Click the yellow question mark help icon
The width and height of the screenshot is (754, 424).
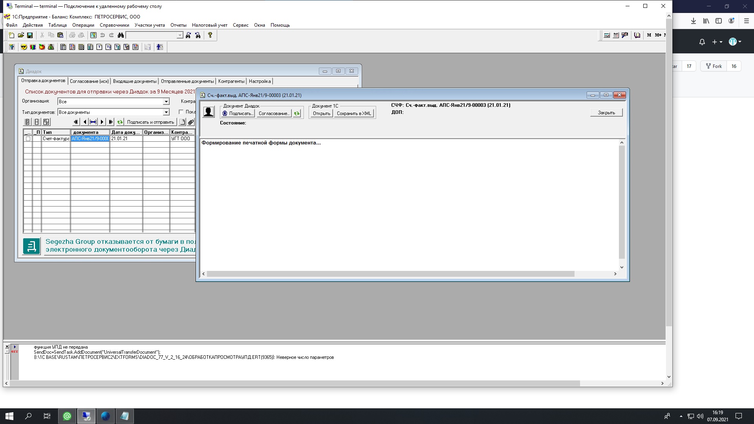(210, 35)
